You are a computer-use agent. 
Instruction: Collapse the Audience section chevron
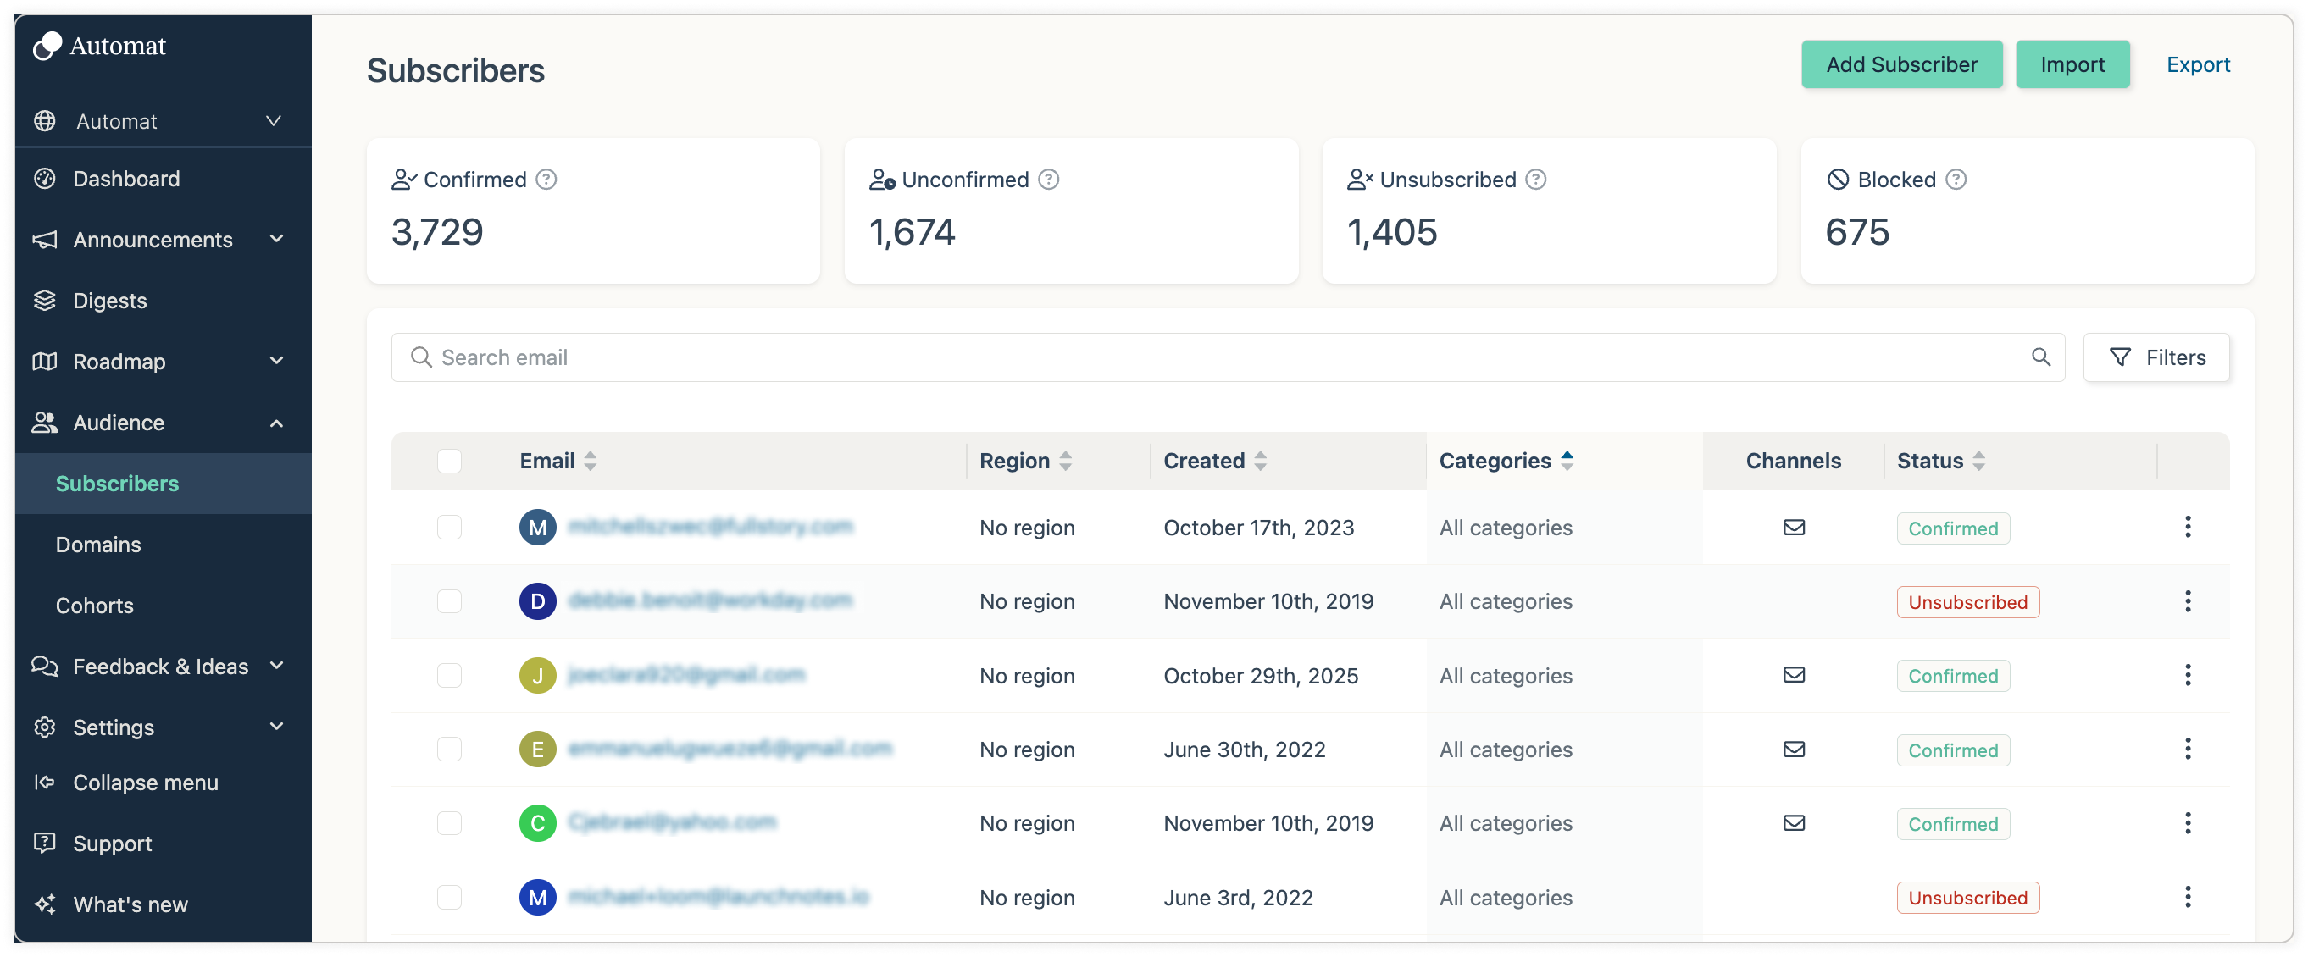(x=276, y=423)
